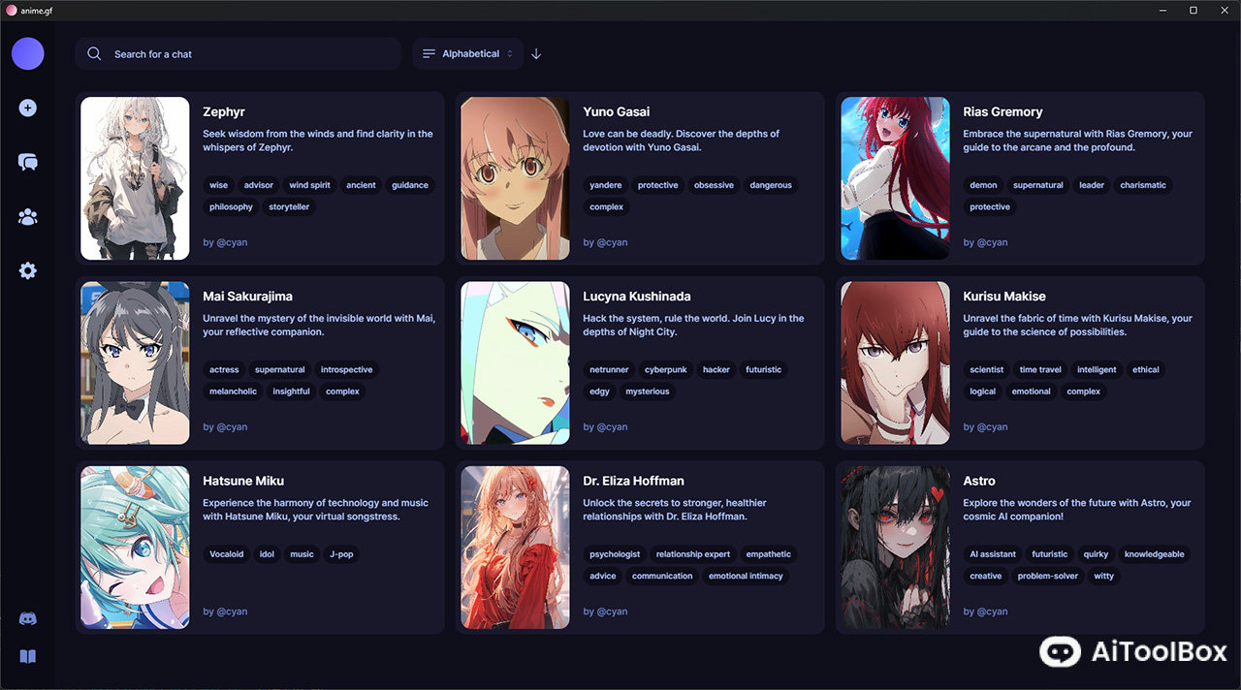
Task: Click the 'dangerous' tag on Yuno Gasai
Action: pyautogui.click(x=771, y=185)
